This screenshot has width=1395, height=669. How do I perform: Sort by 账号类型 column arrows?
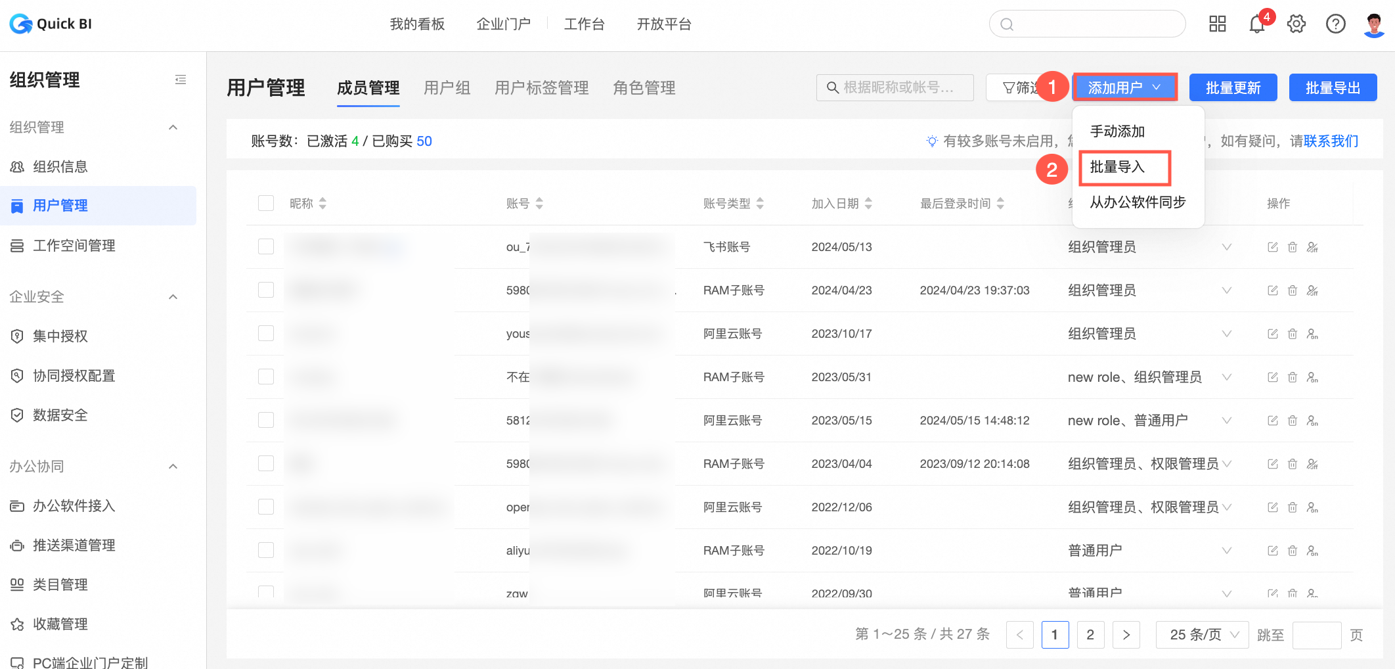point(760,204)
